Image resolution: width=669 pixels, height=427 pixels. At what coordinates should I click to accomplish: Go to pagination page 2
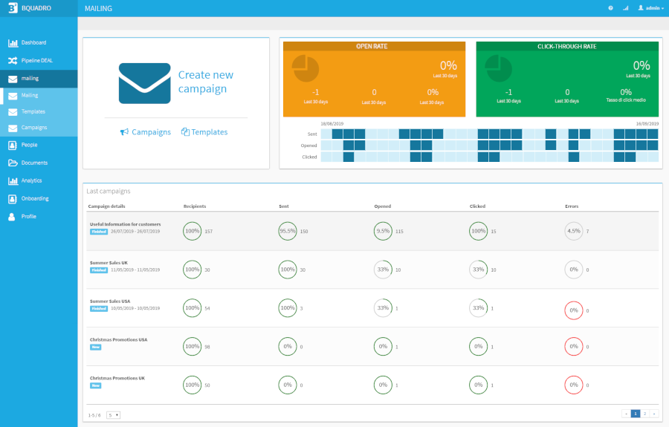pos(644,414)
